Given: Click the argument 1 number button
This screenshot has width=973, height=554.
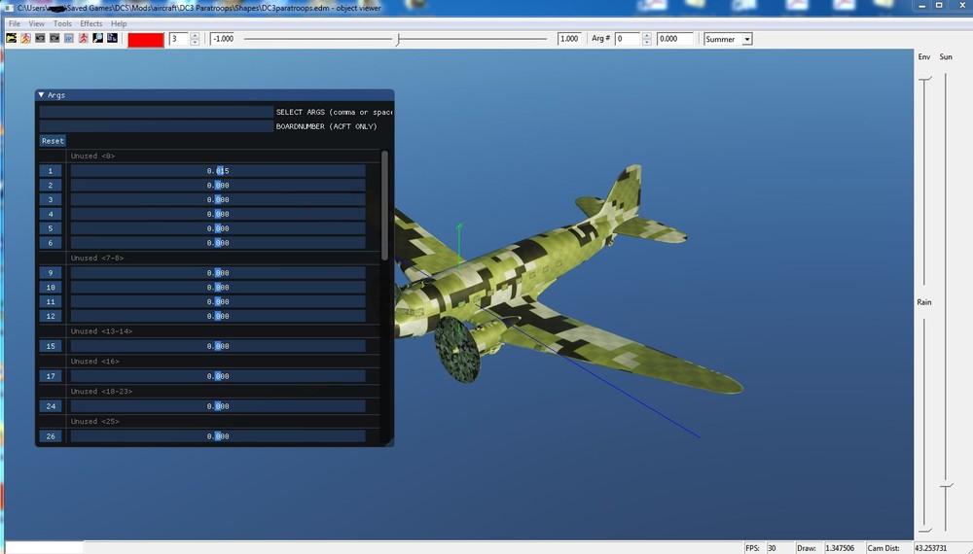Looking at the screenshot, I should click(x=51, y=170).
